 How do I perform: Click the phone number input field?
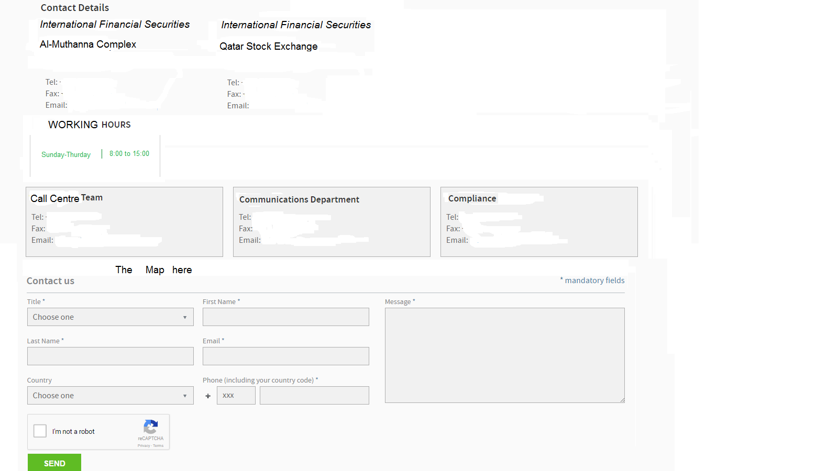(314, 396)
